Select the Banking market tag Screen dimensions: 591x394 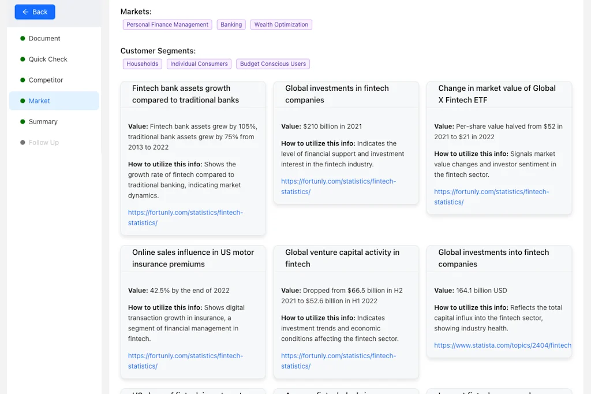[231, 25]
